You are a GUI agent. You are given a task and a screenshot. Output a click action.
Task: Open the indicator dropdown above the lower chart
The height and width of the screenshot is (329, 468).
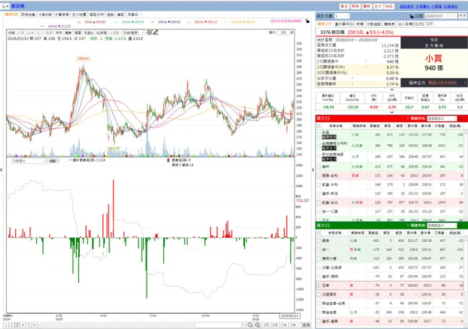tap(28, 161)
